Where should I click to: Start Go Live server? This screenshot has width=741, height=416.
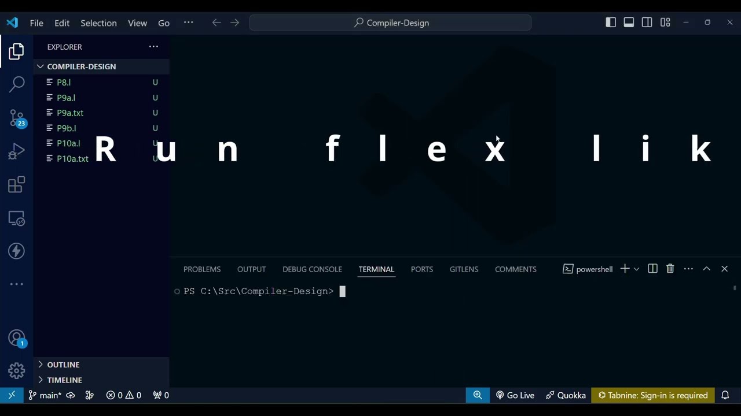point(515,395)
